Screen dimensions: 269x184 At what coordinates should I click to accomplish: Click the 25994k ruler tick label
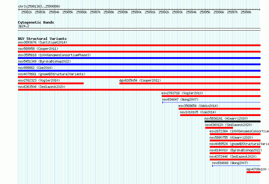pos(191,12)
